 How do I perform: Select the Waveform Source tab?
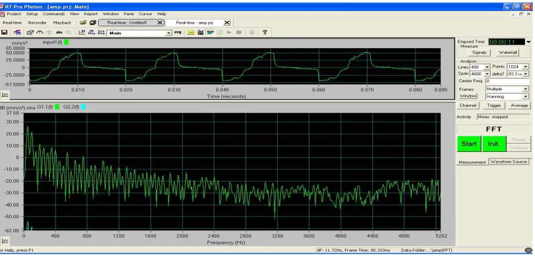coord(508,162)
